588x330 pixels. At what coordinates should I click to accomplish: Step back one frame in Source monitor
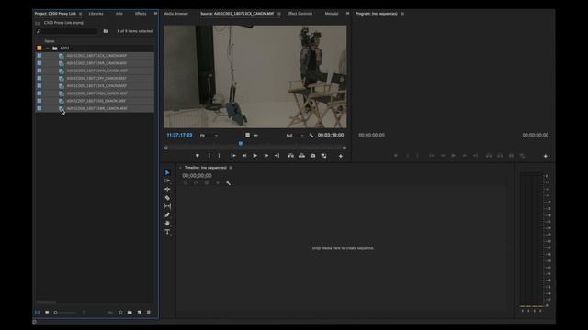(x=244, y=156)
